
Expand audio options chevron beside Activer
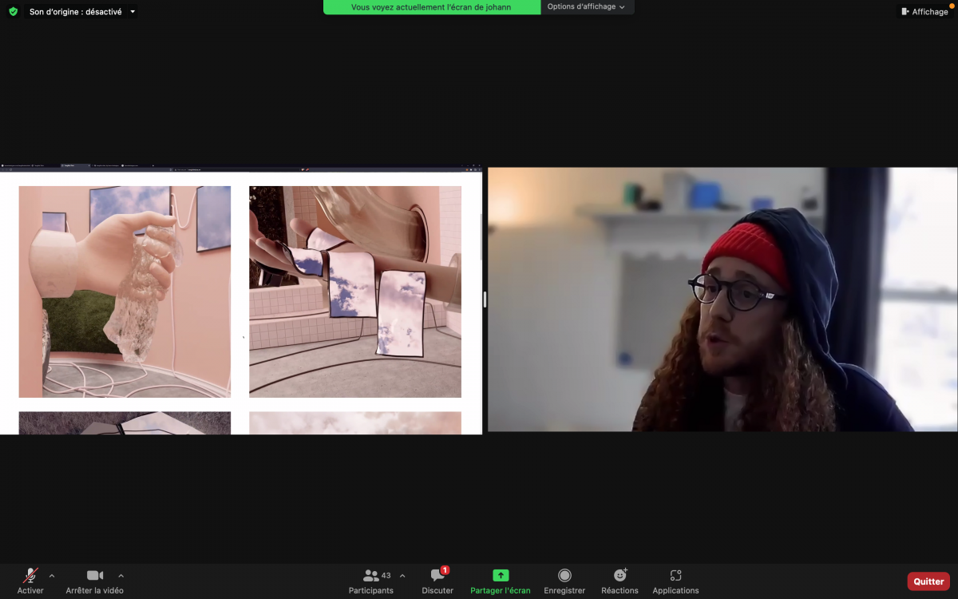[52, 575]
